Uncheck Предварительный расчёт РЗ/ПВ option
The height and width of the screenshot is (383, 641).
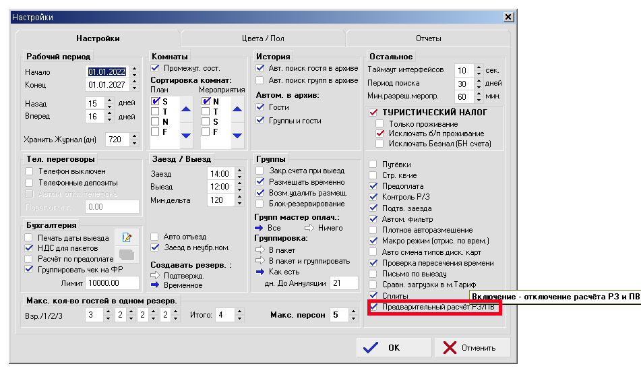373,308
